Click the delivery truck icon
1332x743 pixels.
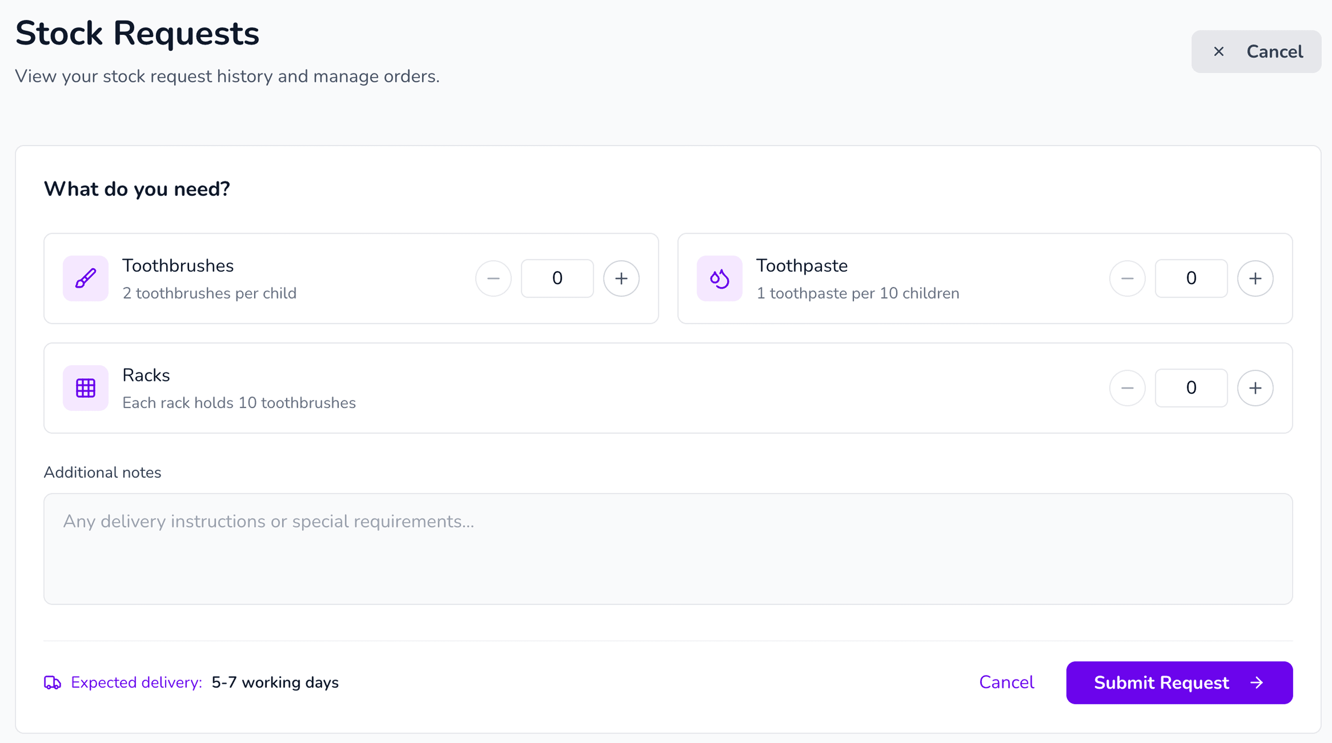(x=52, y=683)
